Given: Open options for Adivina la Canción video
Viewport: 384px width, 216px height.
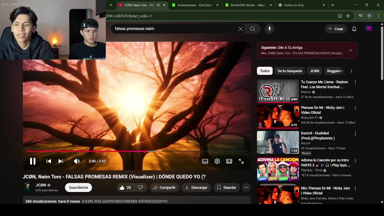Looking at the screenshot, I should coord(355,161).
